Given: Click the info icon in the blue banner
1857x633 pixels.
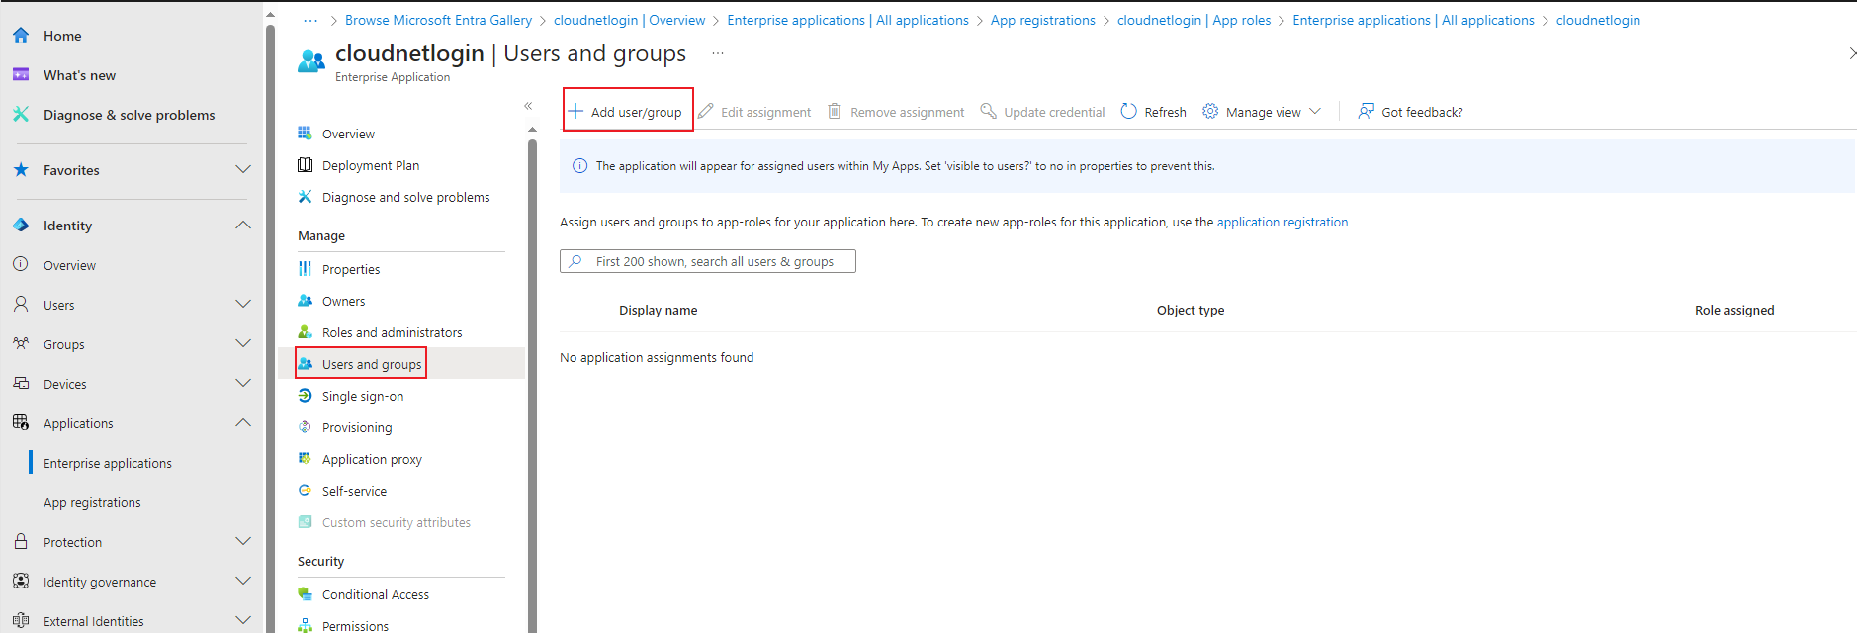Looking at the screenshot, I should (x=579, y=166).
